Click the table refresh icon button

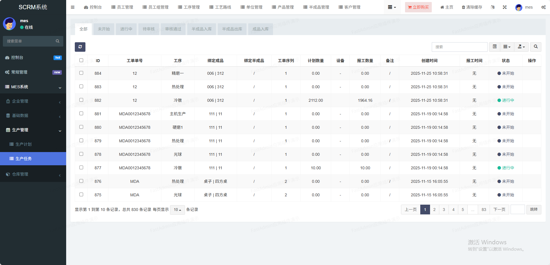pyautogui.click(x=80, y=47)
